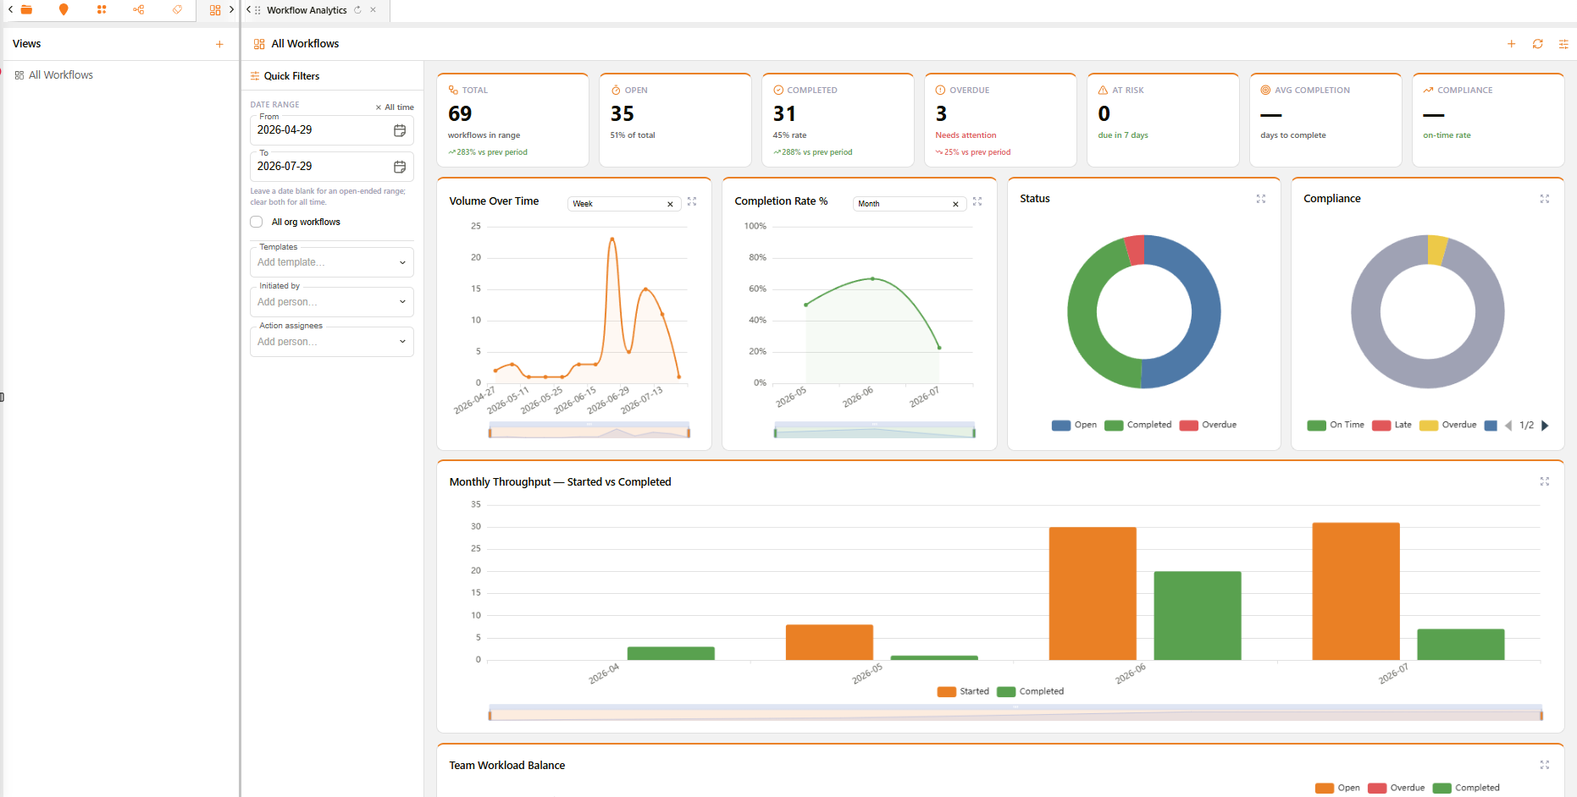Open the folder icon in the sidebar toolbar
Viewport: 1577px width, 797px height.
[26, 9]
